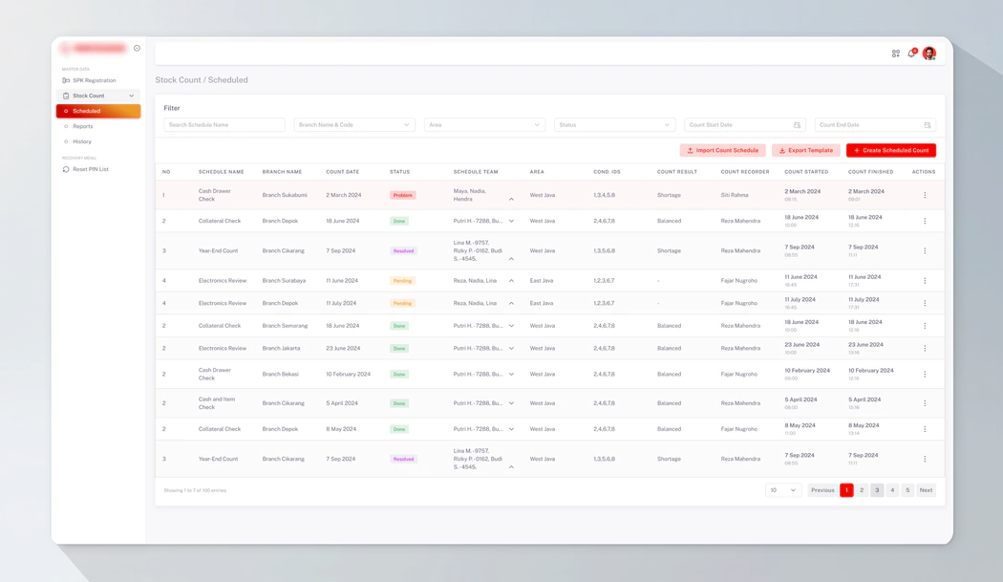This screenshot has height=582, width=1003.
Task: Collapse schedule team for Branch Sukabumi row
Action: (511, 199)
